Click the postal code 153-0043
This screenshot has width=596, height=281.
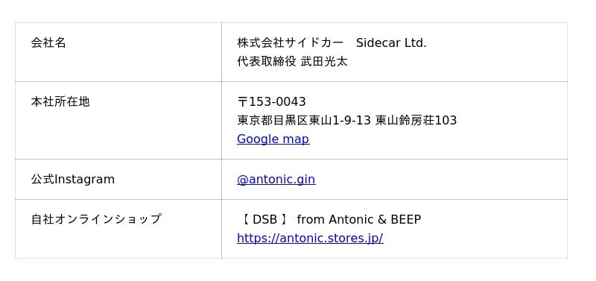point(277,101)
